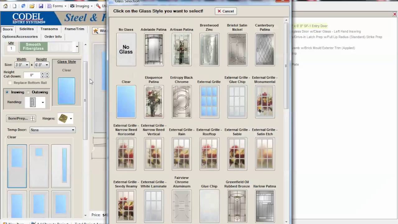The height and width of the screenshot is (224, 398).
Task: Go to the Options/Accessories tab
Action: 20,36
